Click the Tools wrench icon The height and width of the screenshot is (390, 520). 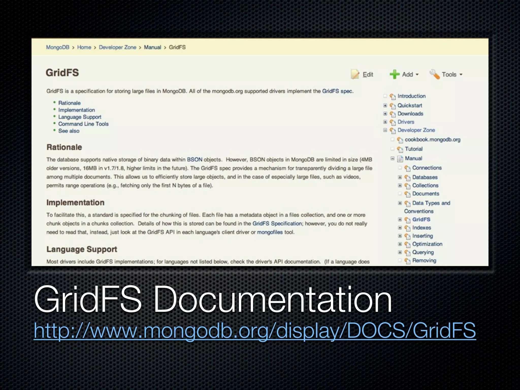434,74
